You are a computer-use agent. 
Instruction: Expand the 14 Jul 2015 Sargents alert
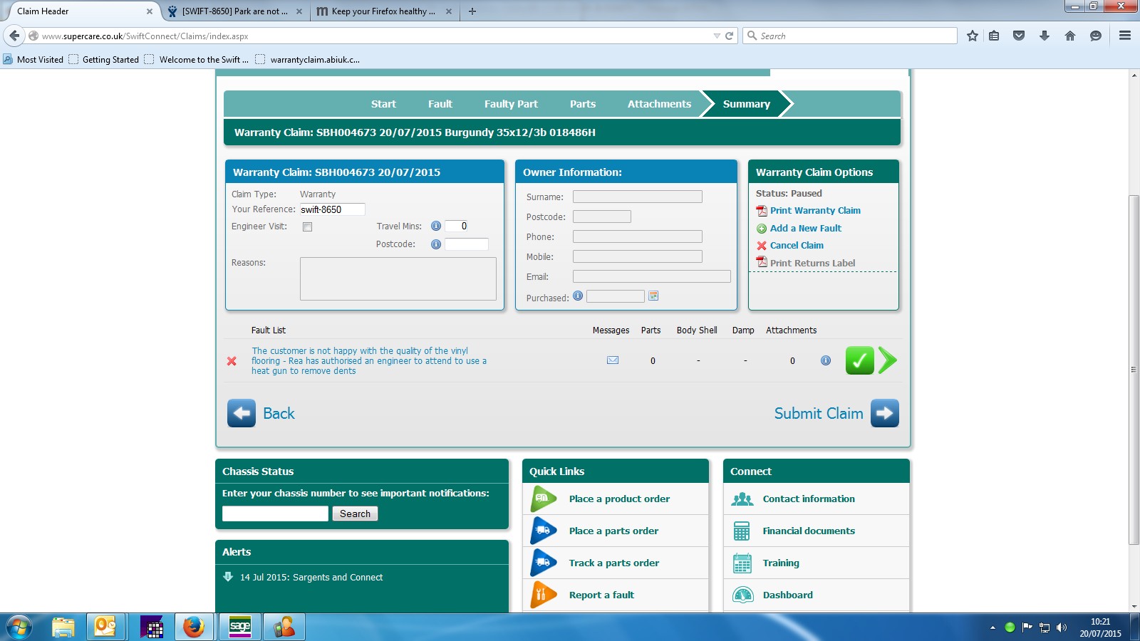(228, 577)
